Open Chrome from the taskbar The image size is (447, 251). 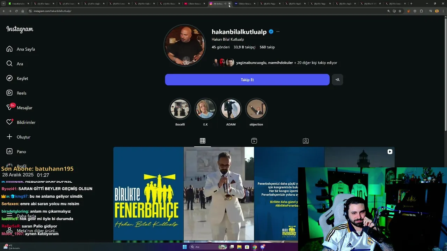255,247
